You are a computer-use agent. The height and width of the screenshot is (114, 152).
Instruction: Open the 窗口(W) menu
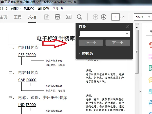[43, 8]
